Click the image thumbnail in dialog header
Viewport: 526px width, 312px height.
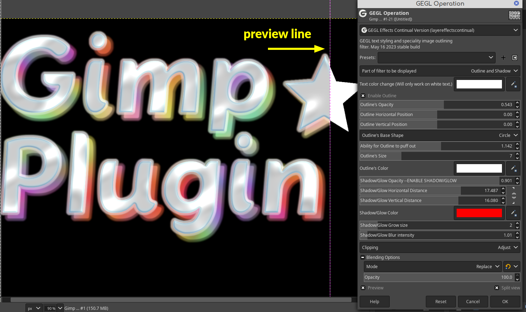click(514, 15)
